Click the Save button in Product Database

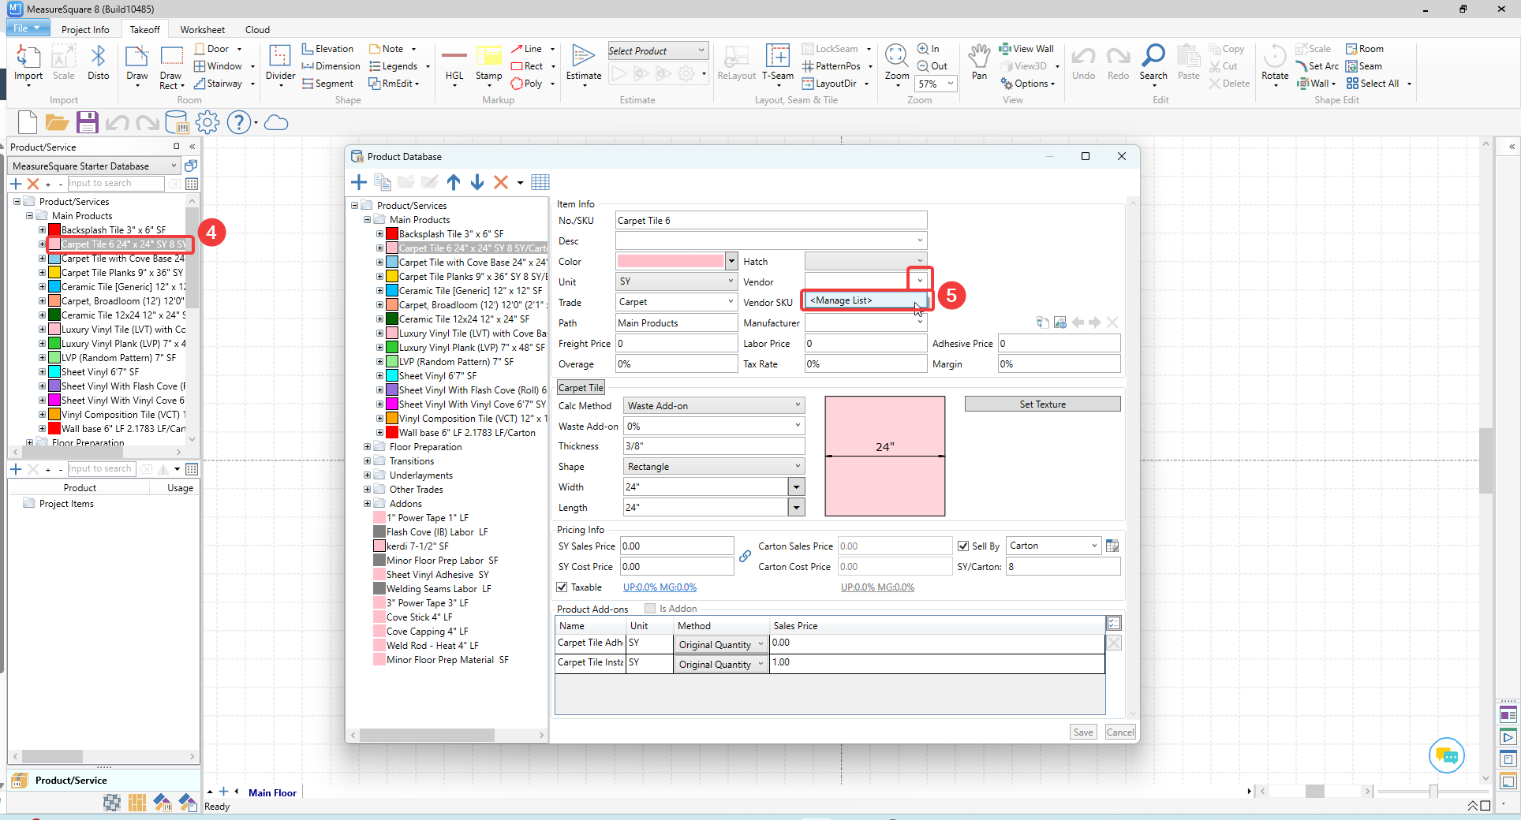pyautogui.click(x=1083, y=732)
